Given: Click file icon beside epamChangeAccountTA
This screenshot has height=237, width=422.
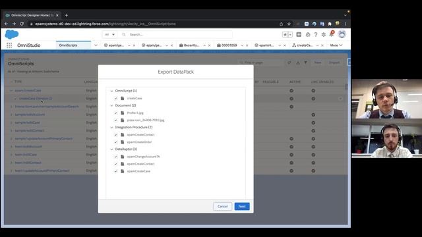Looking at the screenshot, I should pyautogui.click(x=123, y=157).
